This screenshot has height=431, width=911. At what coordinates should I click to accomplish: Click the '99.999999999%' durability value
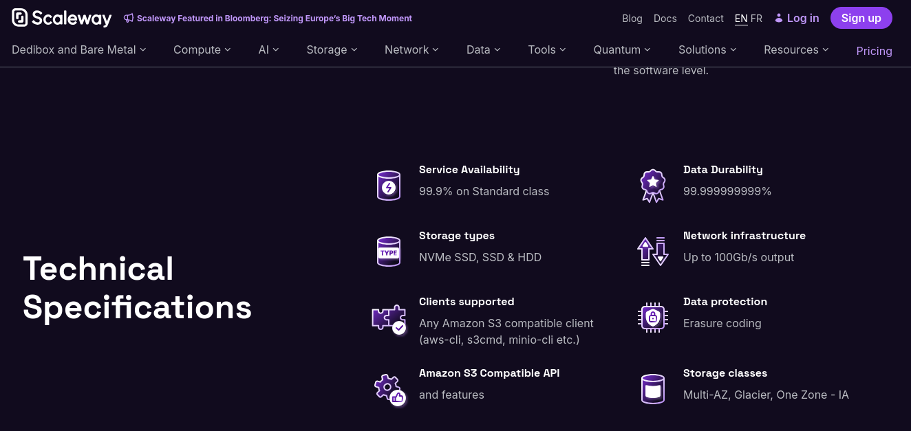(727, 191)
